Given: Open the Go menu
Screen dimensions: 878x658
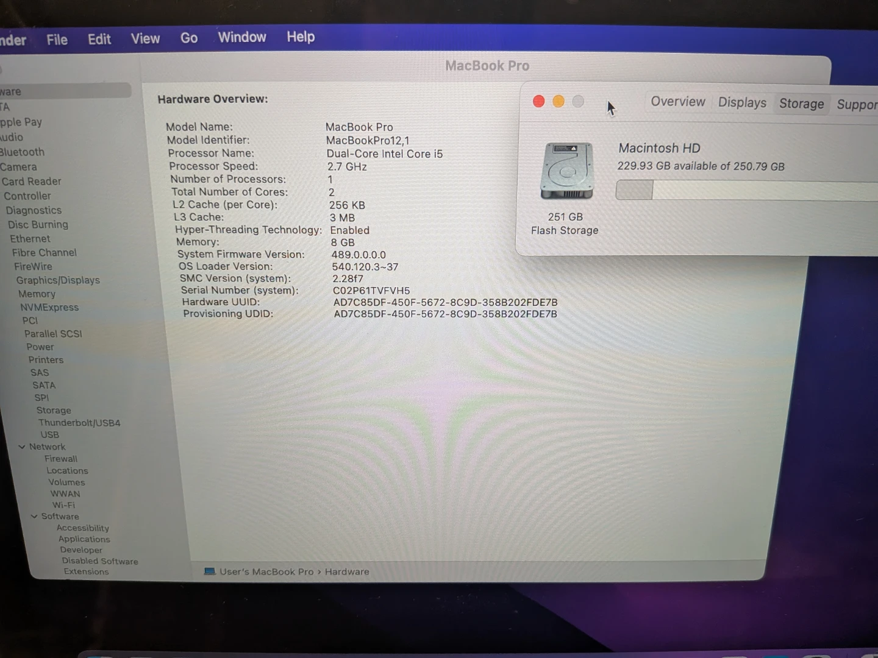Looking at the screenshot, I should pos(189,38).
